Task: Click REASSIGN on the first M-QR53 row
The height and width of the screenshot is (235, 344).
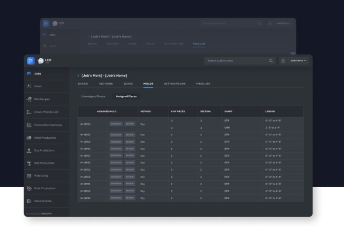Action: [x=116, y=124]
